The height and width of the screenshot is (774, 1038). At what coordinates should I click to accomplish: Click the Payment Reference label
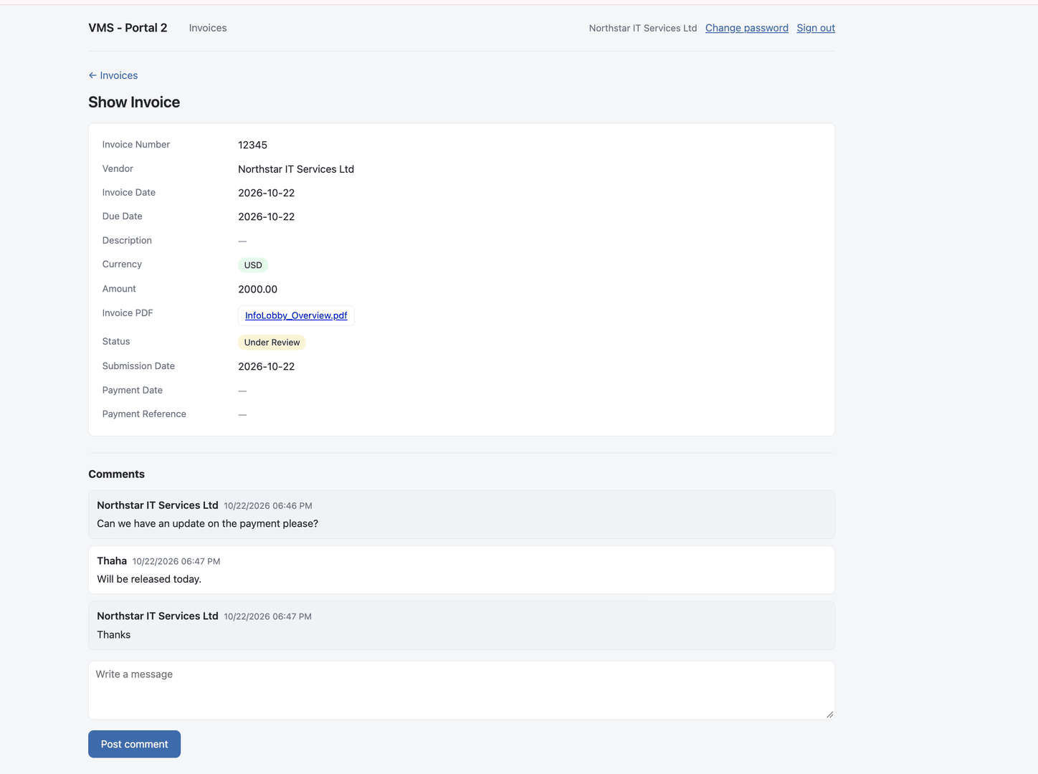[x=144, y=414]
